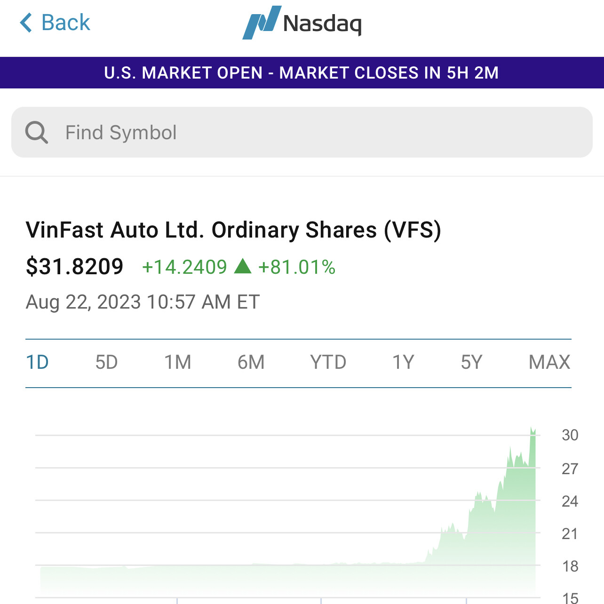Screen dimensions: 604x604
Task: Focus the Find Symbol search field
Action: click(310, 132)
